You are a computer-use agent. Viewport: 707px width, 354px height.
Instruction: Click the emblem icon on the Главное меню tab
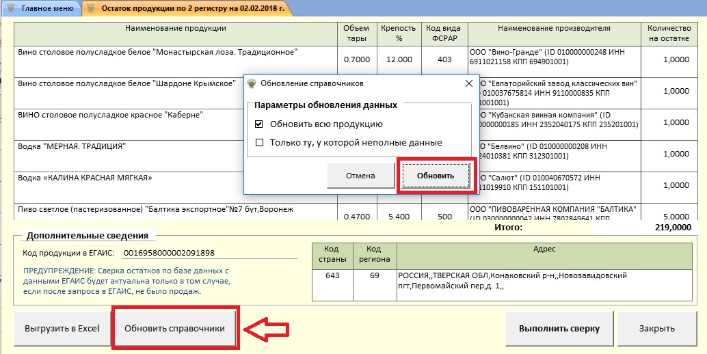click(10, 9)
